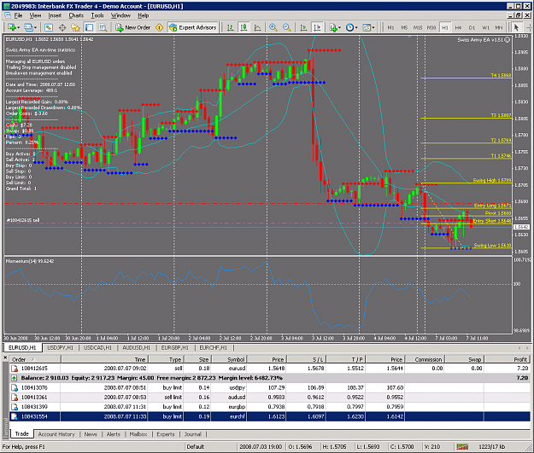Expand the Indicators dropdown arrow
534x453 pixels.
point(339,27)
